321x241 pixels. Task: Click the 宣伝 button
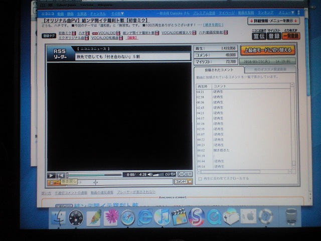click(259, 36)
